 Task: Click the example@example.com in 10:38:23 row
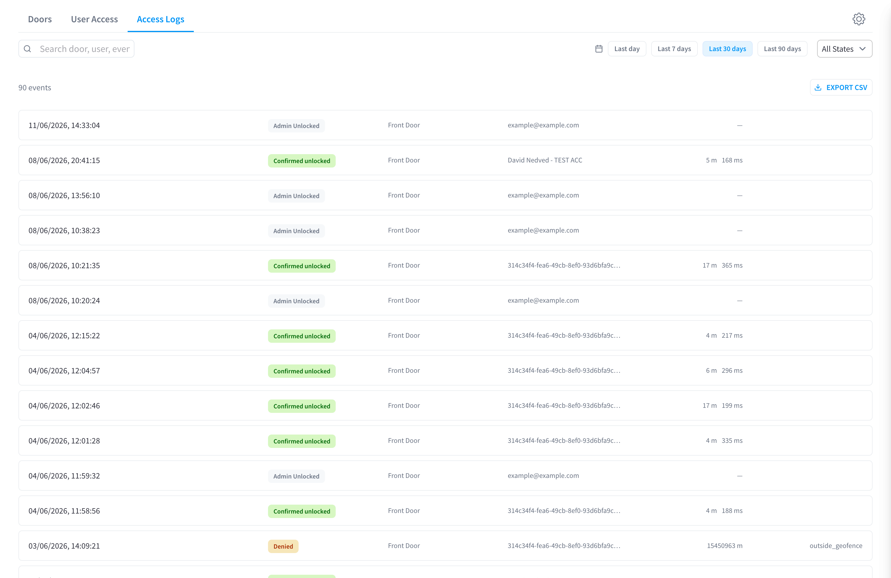(543, 230)
